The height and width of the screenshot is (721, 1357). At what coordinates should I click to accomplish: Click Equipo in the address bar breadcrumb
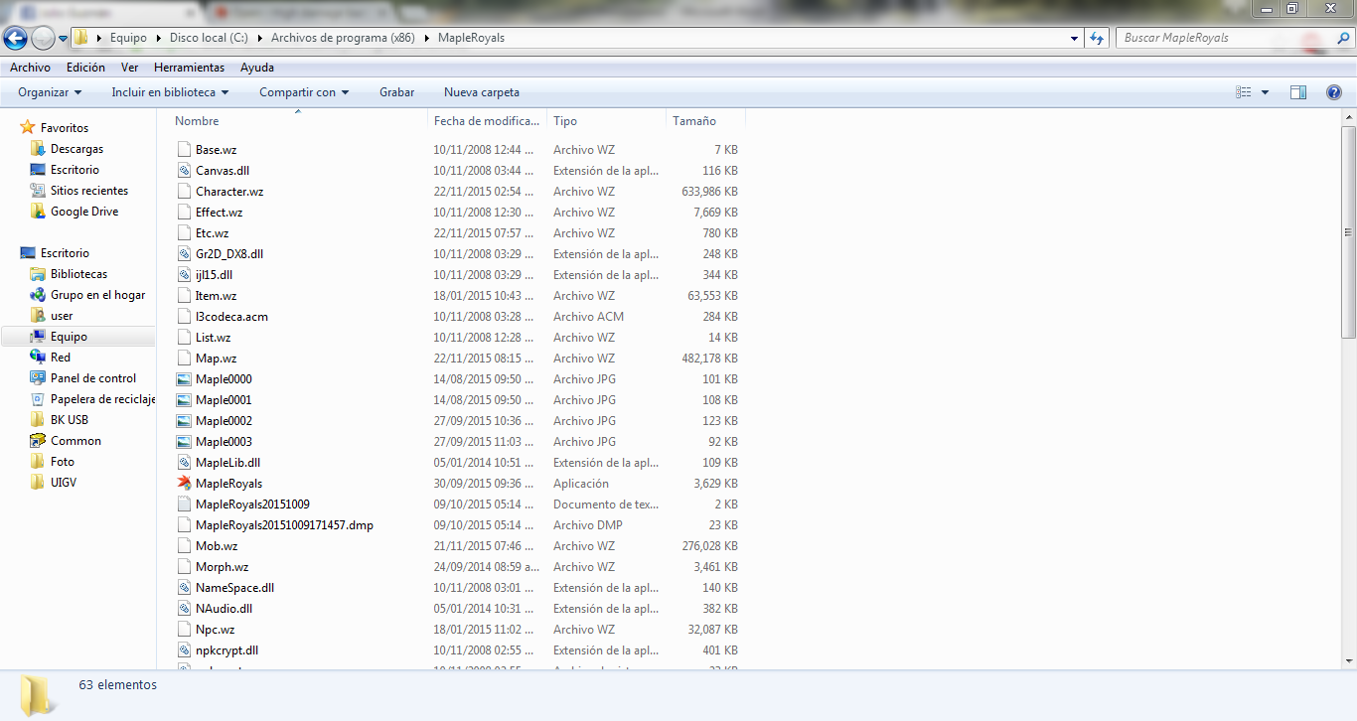tap(128, 38)
